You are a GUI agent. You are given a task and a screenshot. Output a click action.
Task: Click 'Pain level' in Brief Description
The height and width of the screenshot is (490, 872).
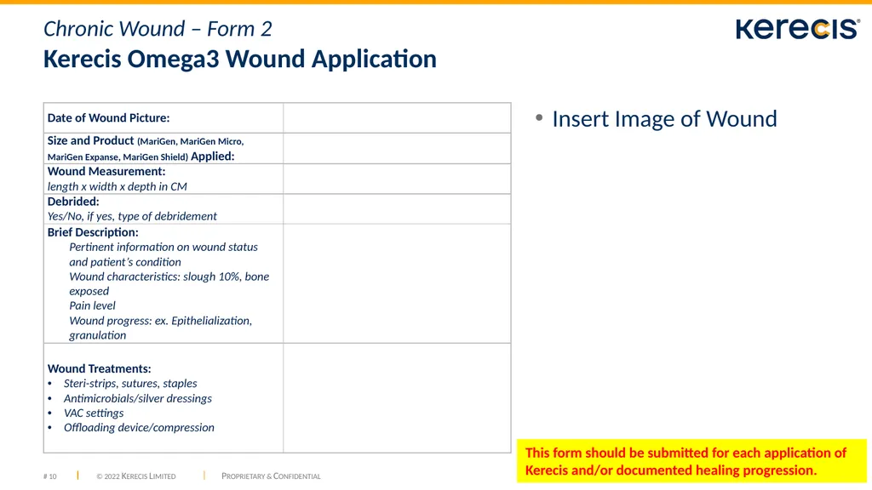coord(92,305)
